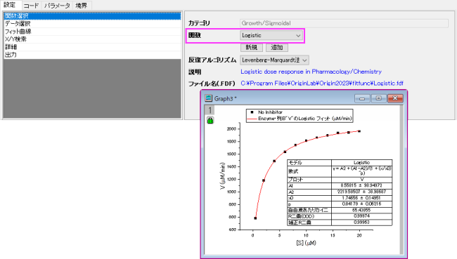Select X/Y検索 in the settings list
This screenshot has width=457, height=259.
point(92,39)
